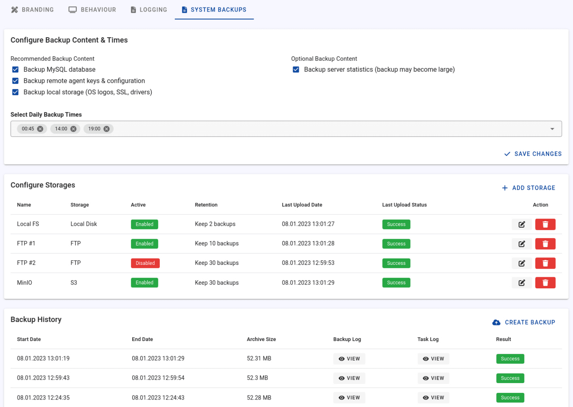Switch to the Branding tab
The width and height of the screenshot is (573, 407).
[32, 10]
